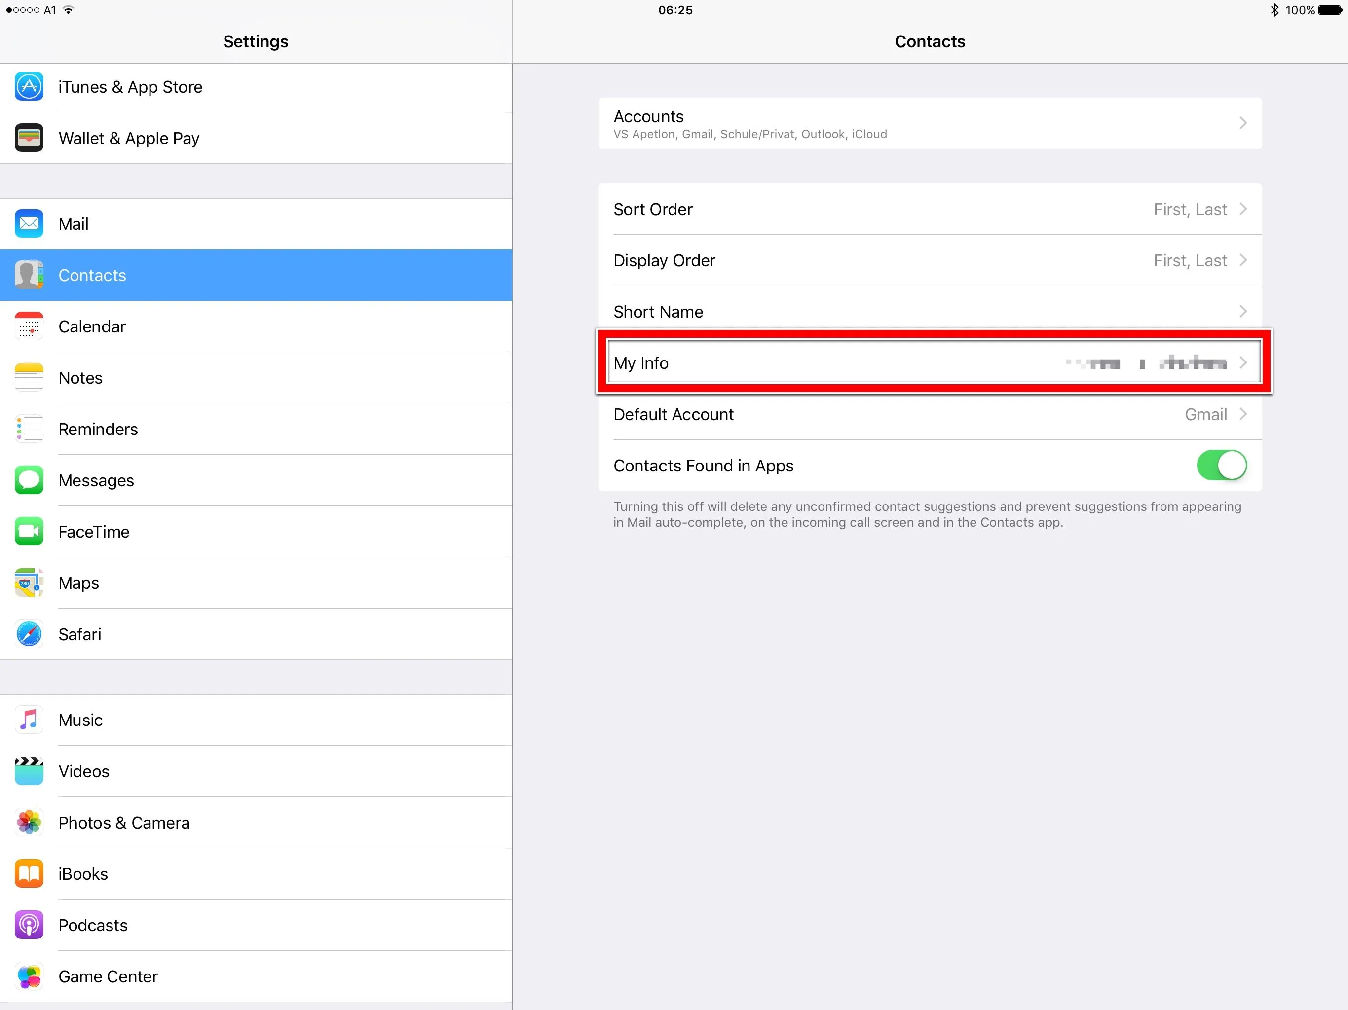Open the Podcasts icon
Screen dimensions: 1348x1010
(x=29, y=925)
